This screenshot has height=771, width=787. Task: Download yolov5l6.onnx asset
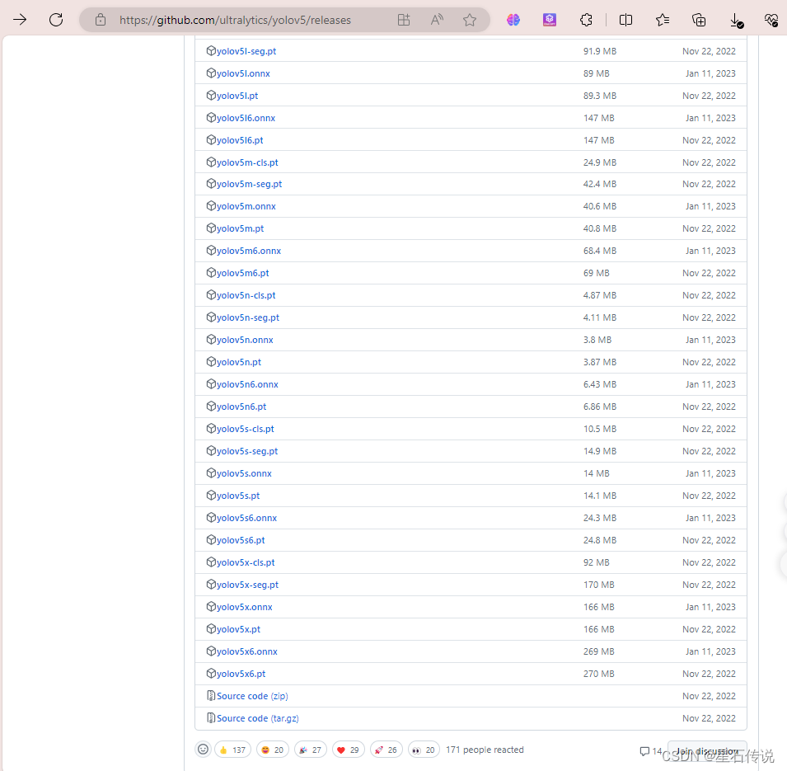[246, 118]
